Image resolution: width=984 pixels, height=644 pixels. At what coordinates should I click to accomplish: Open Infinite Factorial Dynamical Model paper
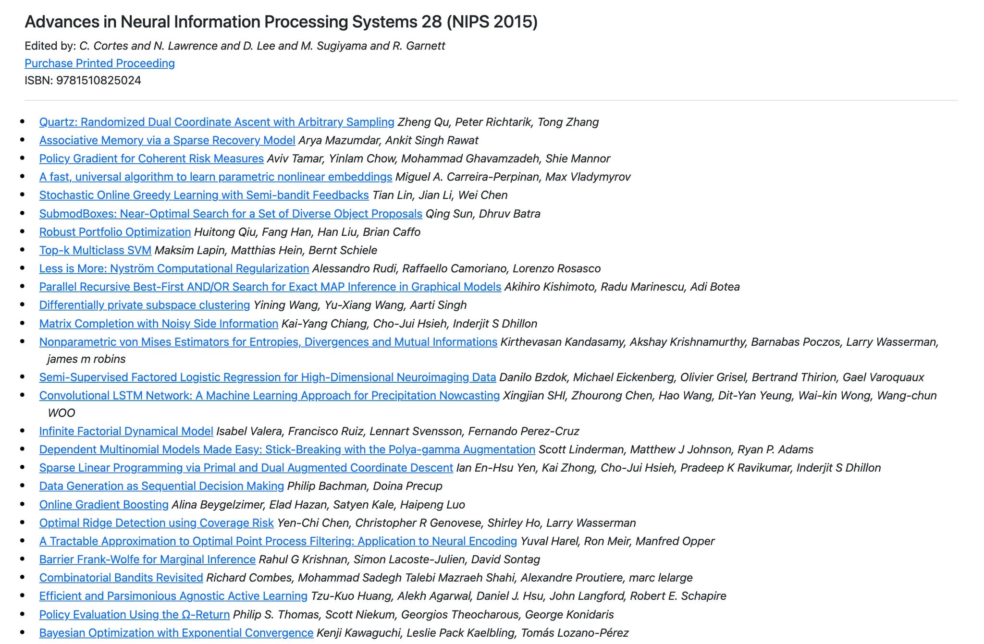[126, 431]
